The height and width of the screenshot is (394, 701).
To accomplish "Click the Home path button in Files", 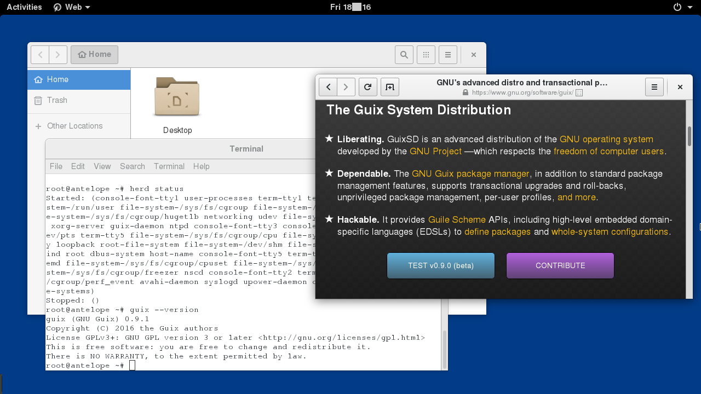I will [x=94, y=55].
